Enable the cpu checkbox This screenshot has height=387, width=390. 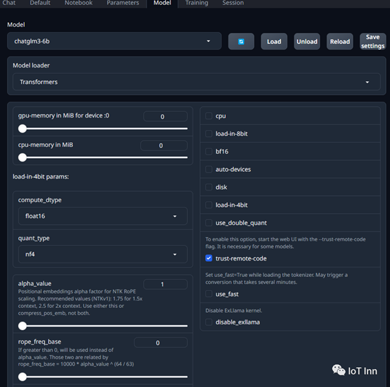[208, 116]
